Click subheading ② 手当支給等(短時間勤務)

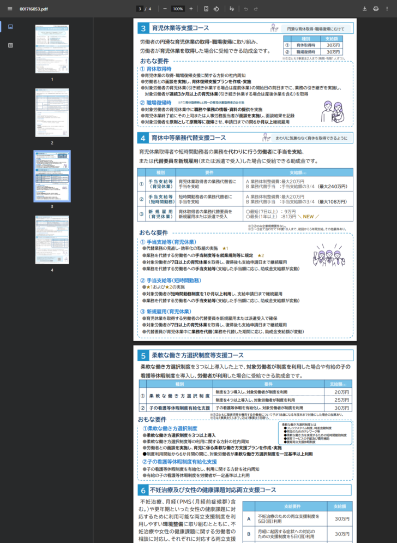click(x=171, y=281)
